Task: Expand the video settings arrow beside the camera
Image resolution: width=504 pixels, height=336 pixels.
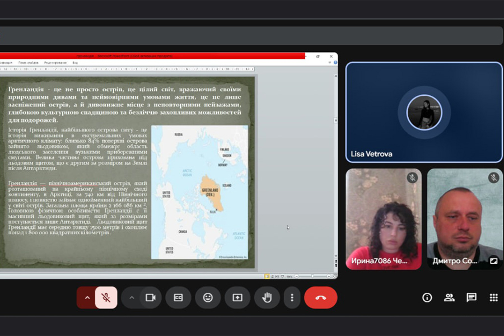Action: click(132, 297)
